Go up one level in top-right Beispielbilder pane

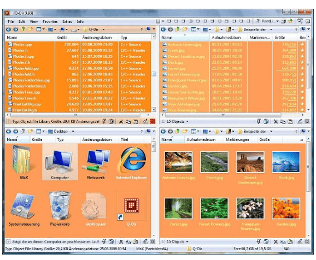[x=178, y=29]
